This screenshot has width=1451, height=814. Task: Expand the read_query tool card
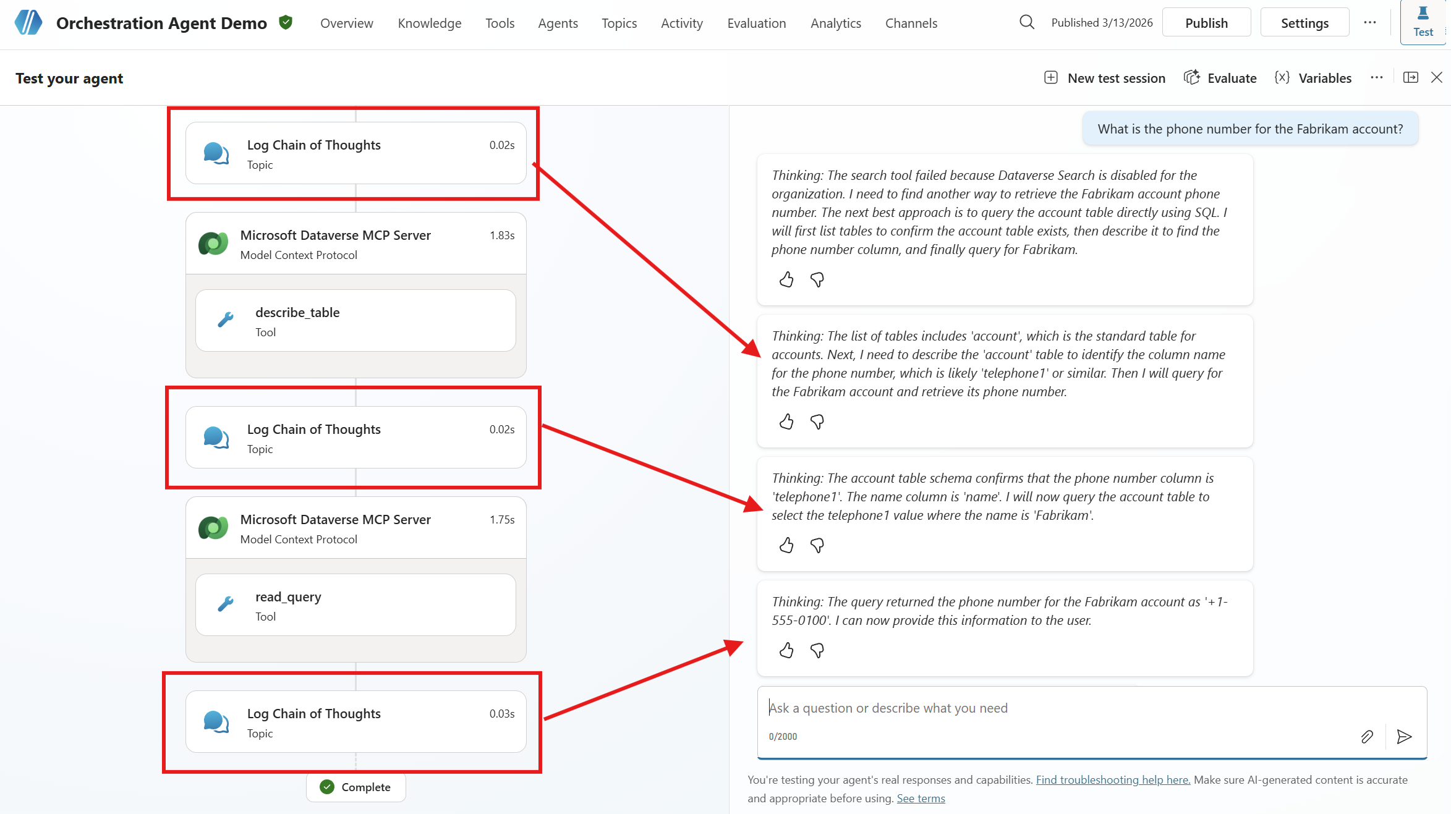tap(355, 605)
